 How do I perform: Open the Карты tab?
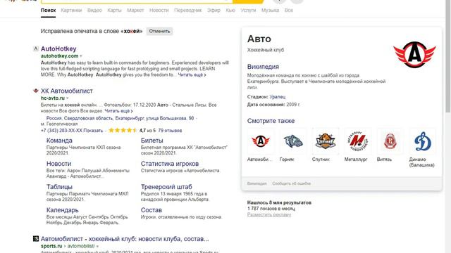[114, 10]
